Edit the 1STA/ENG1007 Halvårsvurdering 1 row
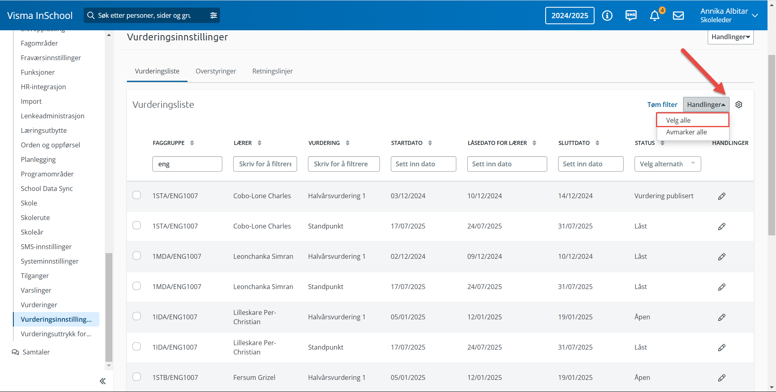776x392 pixels. click(721, 196)
